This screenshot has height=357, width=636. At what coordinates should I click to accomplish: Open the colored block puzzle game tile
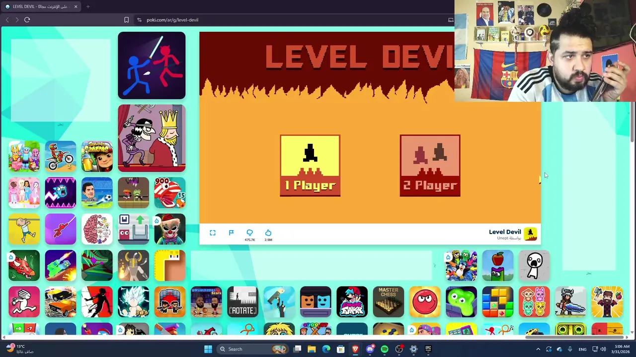pos(497,301)
